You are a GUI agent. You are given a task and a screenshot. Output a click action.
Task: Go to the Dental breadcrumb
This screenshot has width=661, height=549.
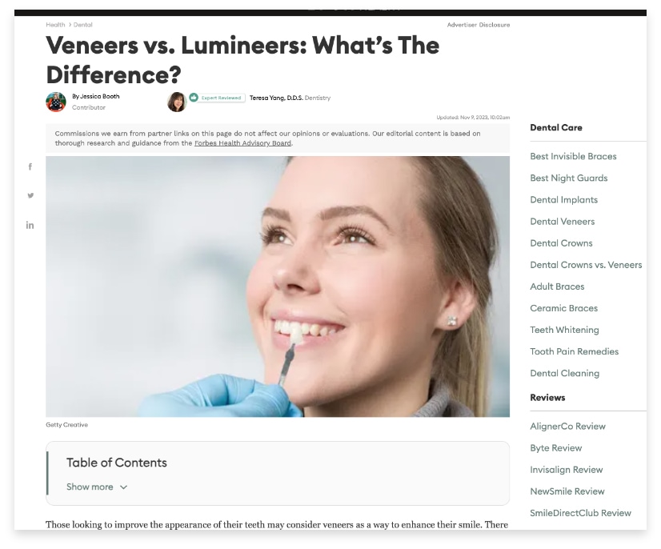[x=82, y=25]
